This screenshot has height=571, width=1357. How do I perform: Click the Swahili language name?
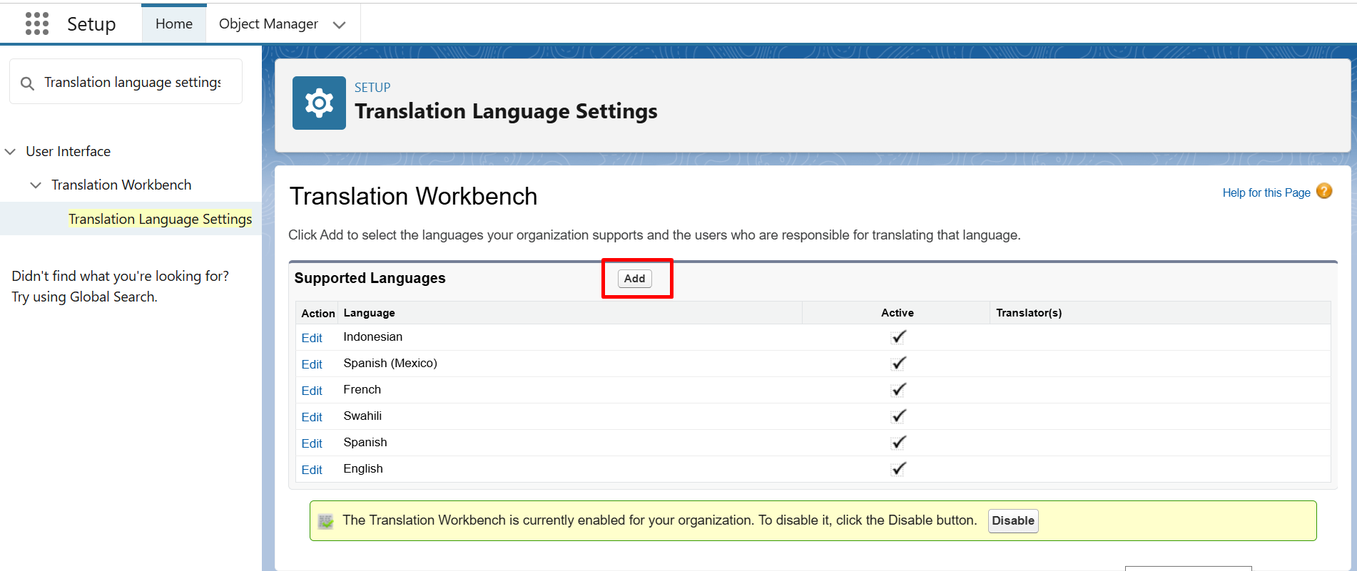click(x=362, y=416)
